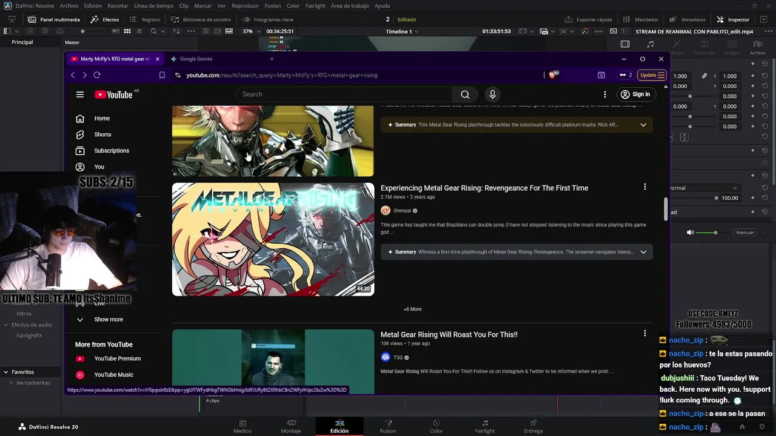Open the Timeline 1 dropdown
The width and height of the screenshot is (776, 436).
click(401, 31)
